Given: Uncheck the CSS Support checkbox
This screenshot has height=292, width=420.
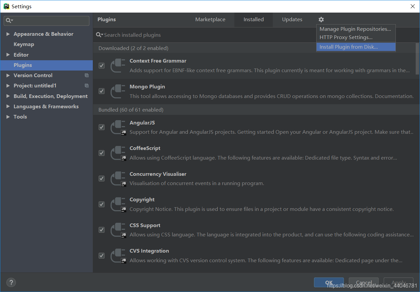Looking at the screenshot, I should pos(101,230).
